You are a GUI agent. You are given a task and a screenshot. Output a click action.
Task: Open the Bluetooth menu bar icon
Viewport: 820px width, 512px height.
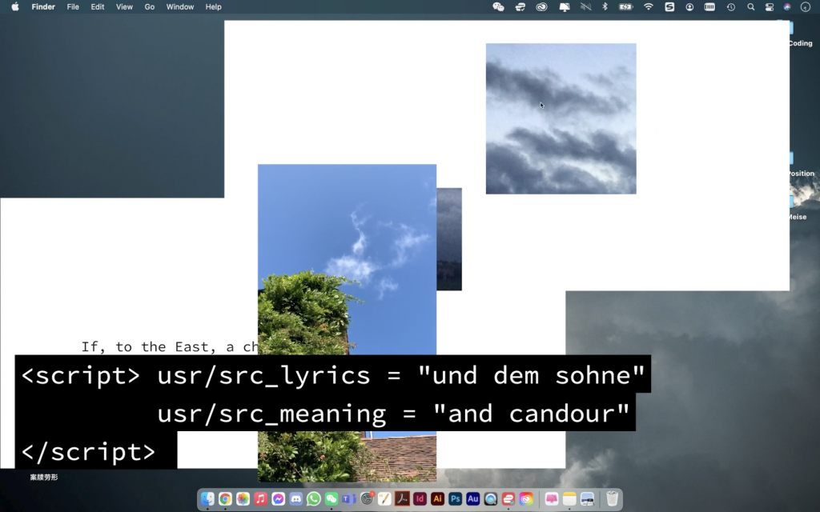pos(605,6)
